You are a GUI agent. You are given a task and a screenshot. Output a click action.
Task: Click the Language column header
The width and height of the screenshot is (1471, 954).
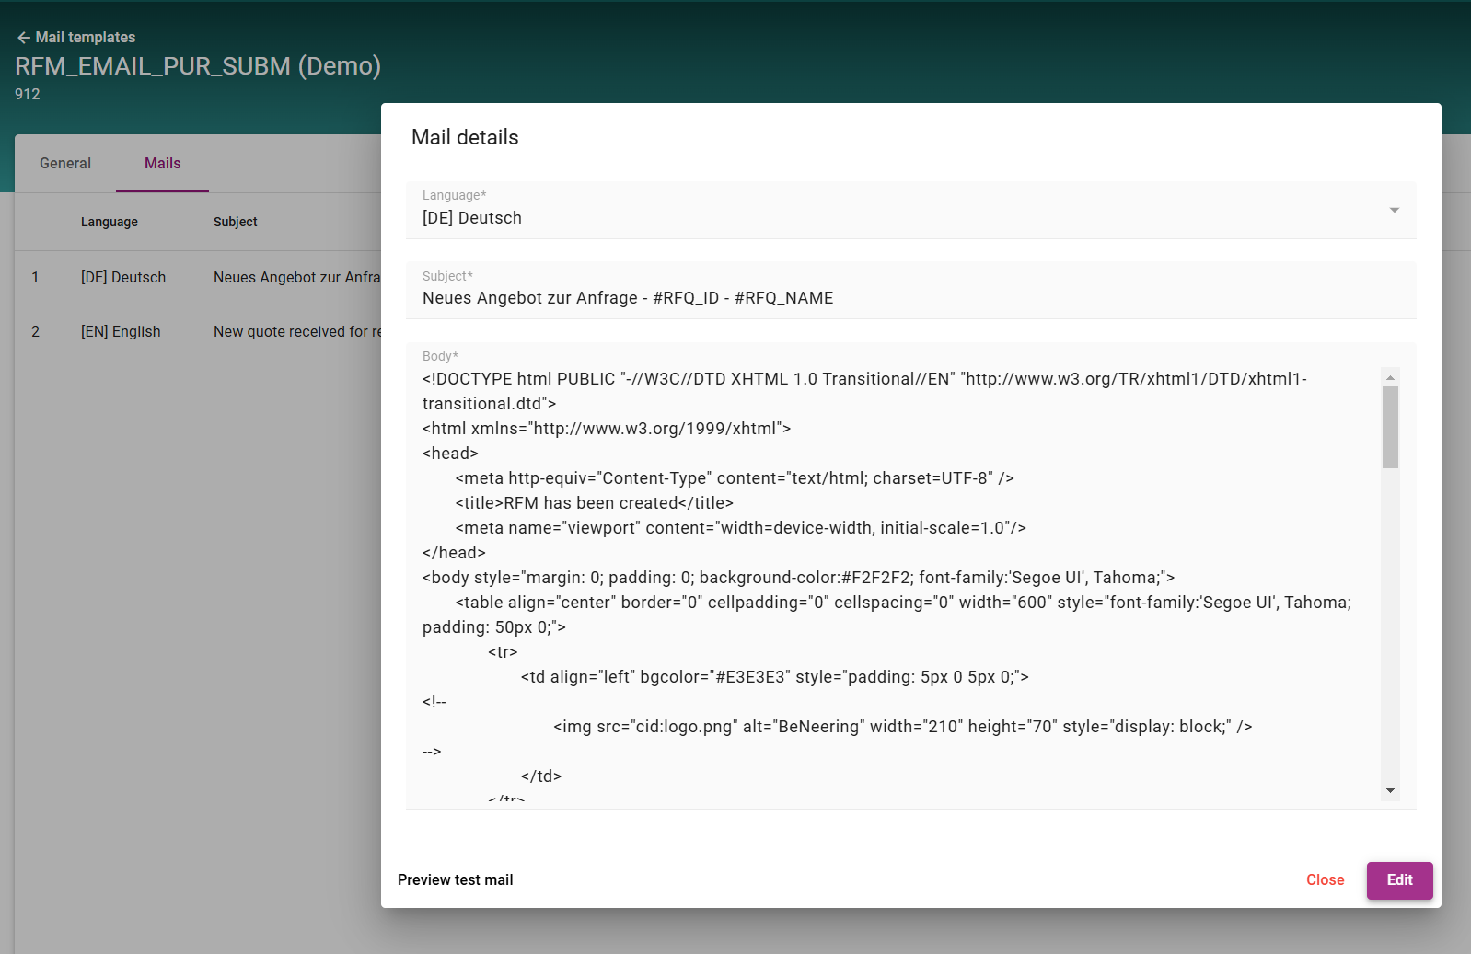[109, 222]
